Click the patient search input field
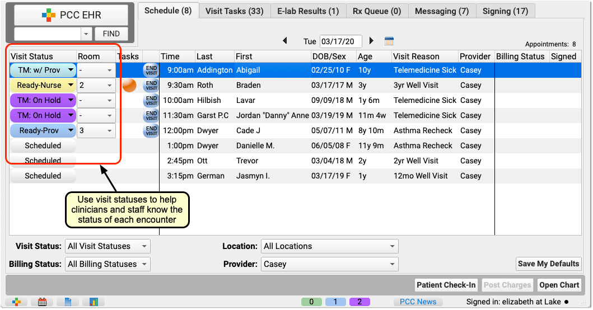This screenshot has height=310, width=593. tap(48, 34)
